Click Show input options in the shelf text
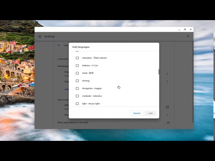The height and width of the screenshot is (161, 215). [73, 122]
